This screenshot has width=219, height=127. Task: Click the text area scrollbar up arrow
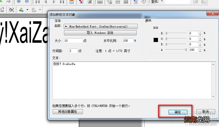(x=213, y=64)
